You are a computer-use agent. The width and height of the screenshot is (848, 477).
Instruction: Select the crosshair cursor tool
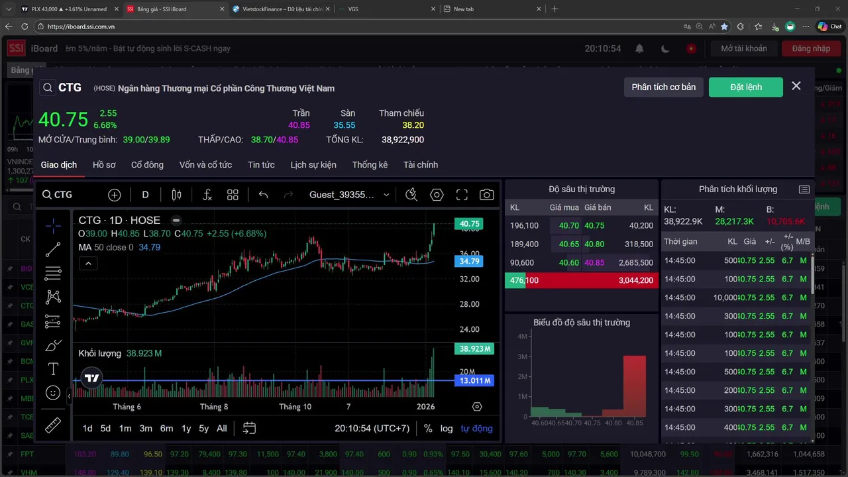(x=53, y=225)
